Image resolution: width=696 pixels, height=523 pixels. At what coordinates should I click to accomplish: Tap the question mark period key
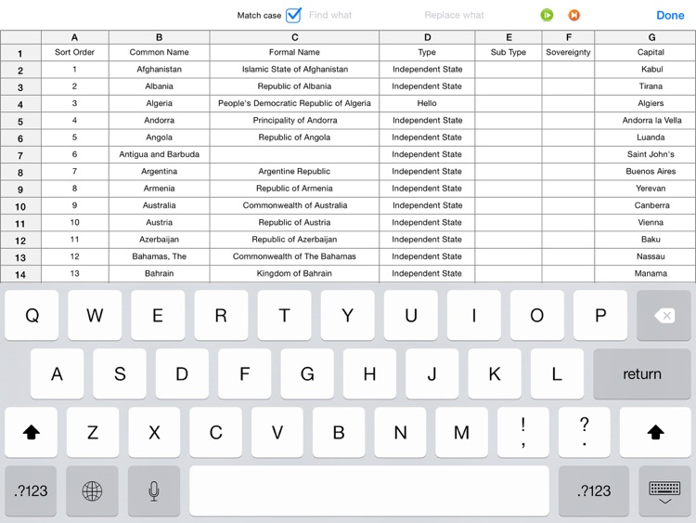point(585,432)
